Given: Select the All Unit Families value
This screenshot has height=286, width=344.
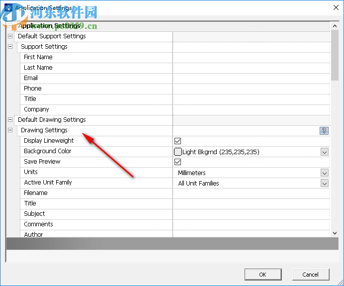Looking at the screenshot, I should click(198, 183).
